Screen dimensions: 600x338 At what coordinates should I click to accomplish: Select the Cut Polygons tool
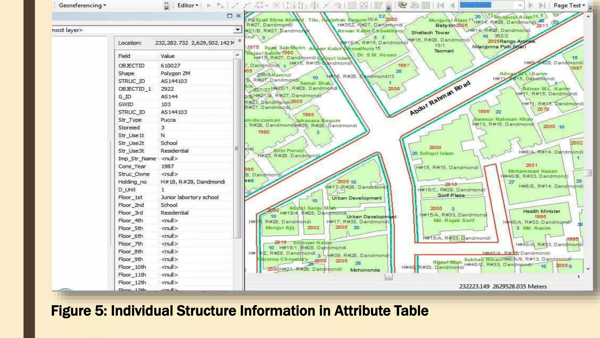tap(314, 5)
